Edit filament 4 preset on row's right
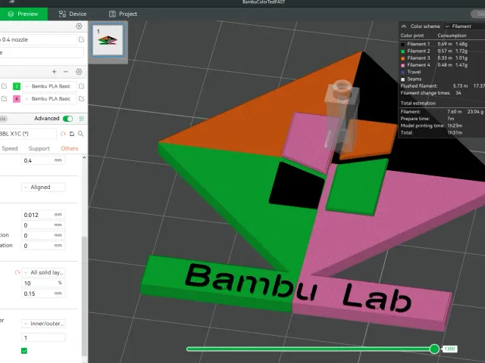The image size is (485, 363). click(x=81, y=99)
